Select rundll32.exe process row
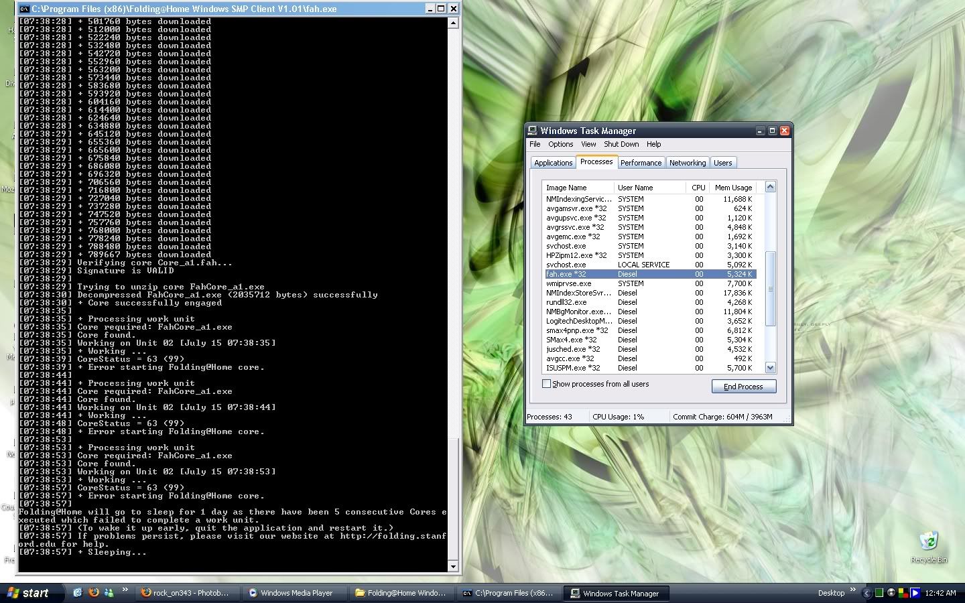The image size is (965, 603). tap(650, 302)
